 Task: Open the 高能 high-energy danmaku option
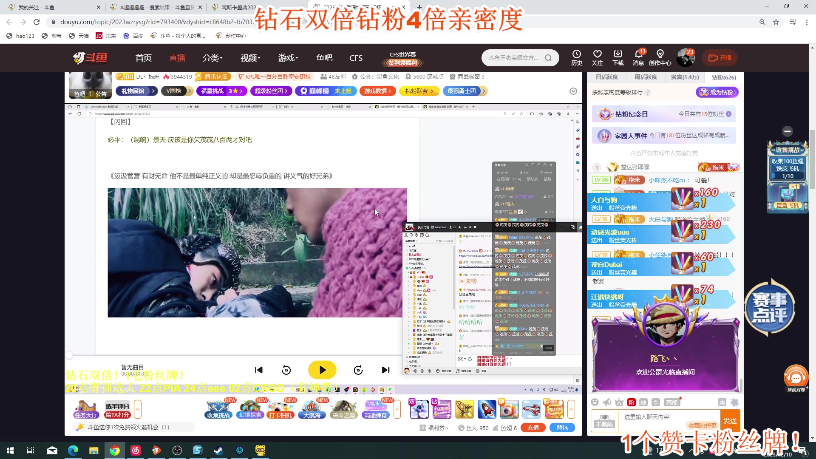[x=672, y=402]
